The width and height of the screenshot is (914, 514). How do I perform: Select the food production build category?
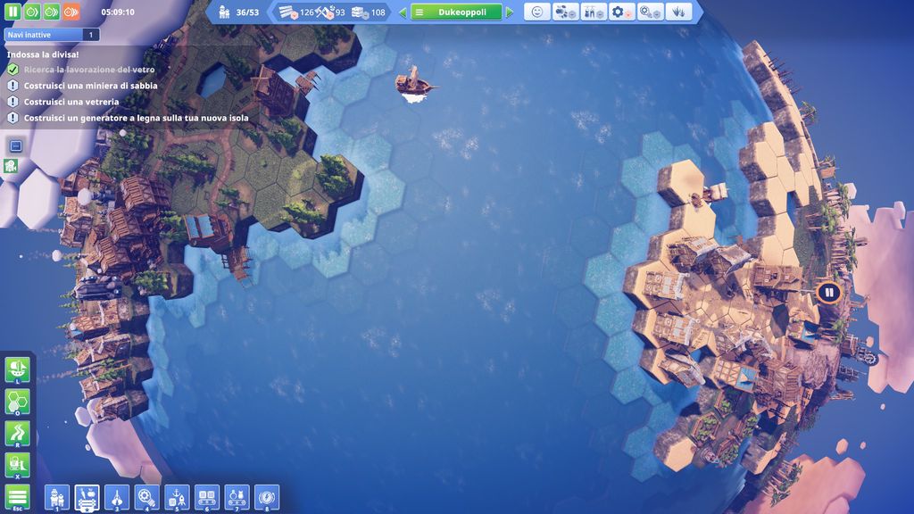point(87,497)
